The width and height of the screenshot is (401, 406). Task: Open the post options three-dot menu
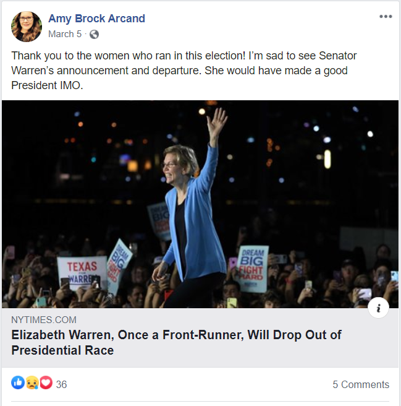tap(386, 17)
